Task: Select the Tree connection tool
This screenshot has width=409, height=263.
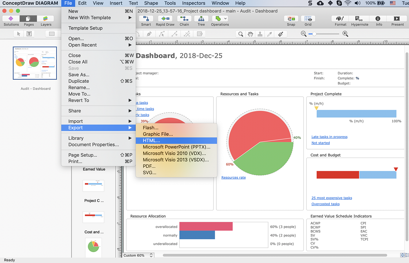Action: pos(201,19)
